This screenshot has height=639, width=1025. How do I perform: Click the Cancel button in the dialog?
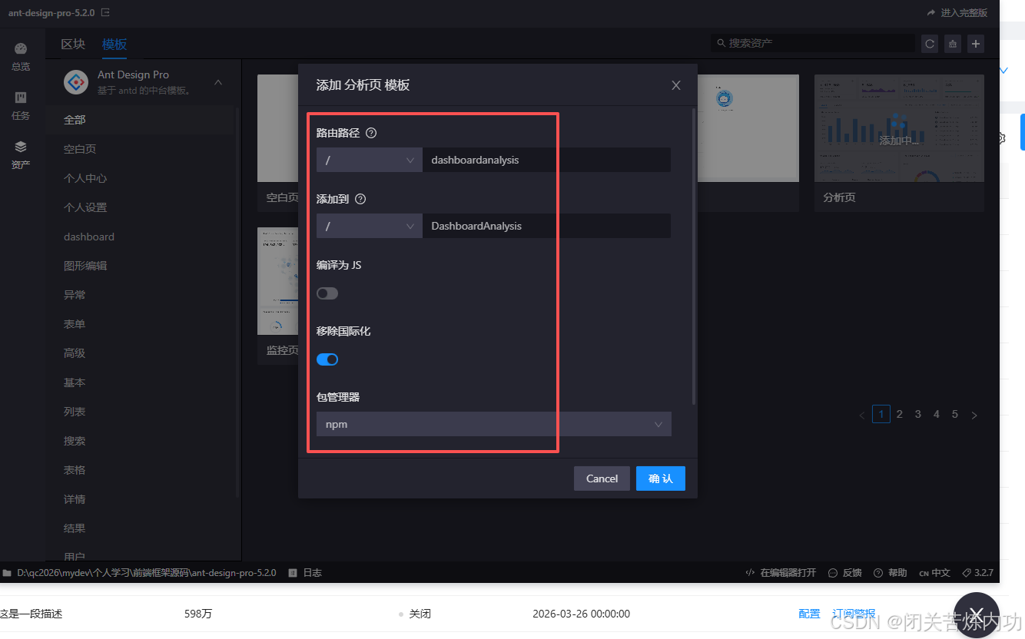602,478
